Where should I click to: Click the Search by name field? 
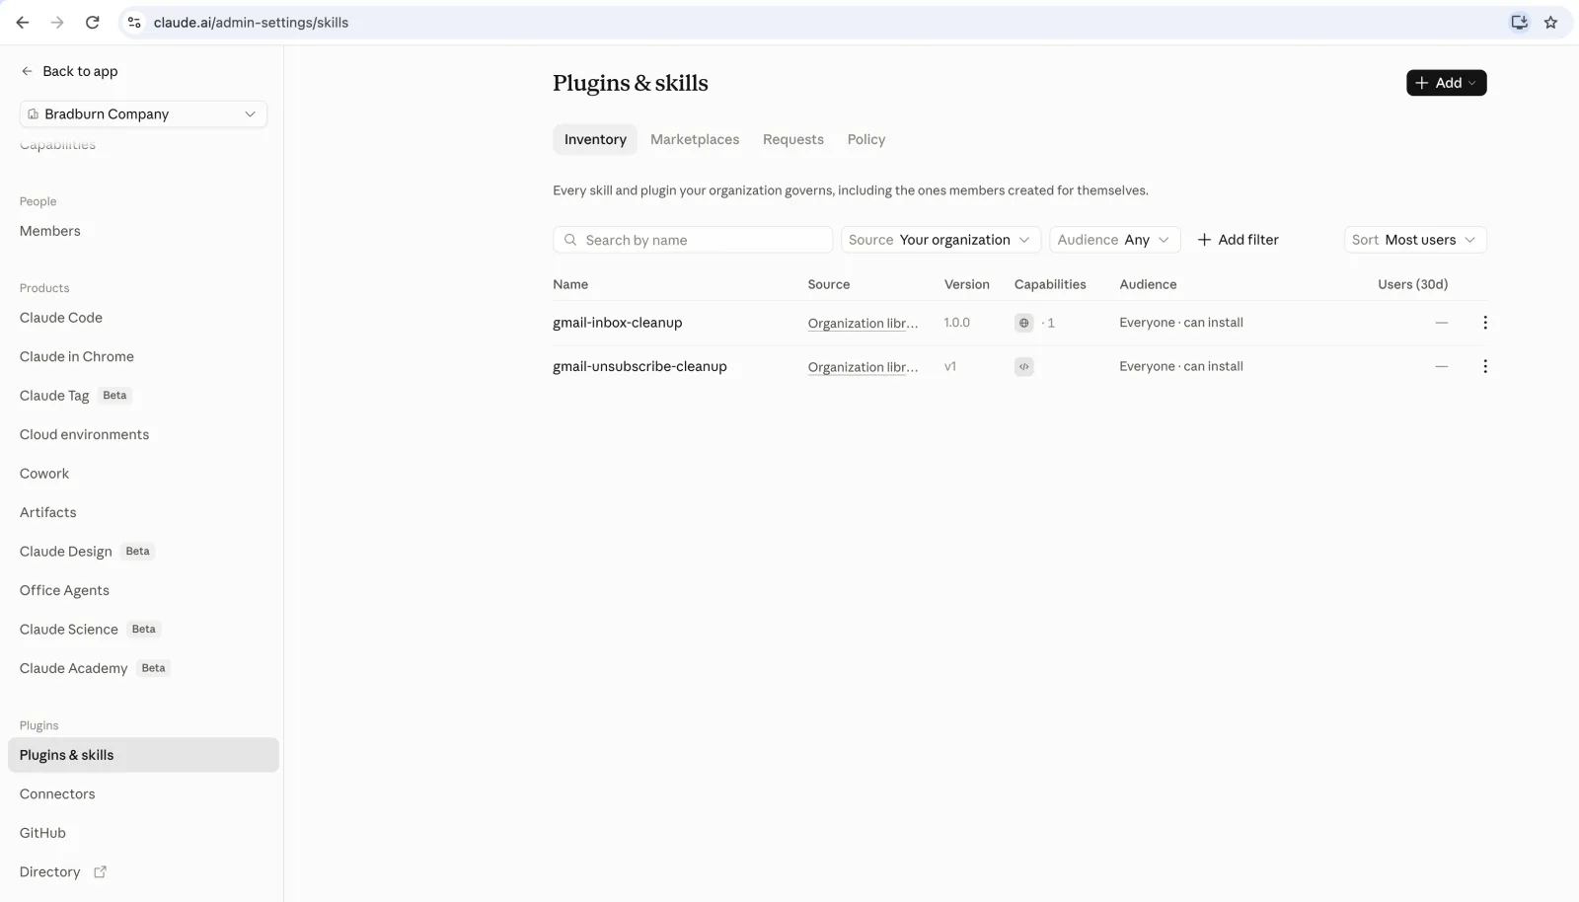tap(693, 240)
